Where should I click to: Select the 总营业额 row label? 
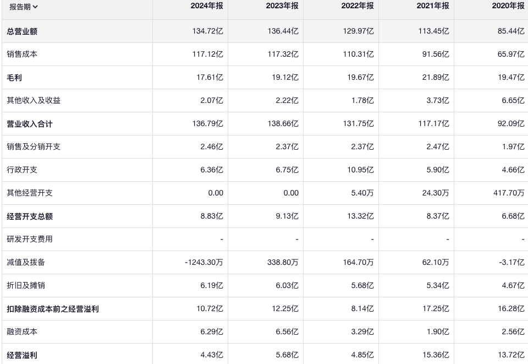tap(22, 31)
